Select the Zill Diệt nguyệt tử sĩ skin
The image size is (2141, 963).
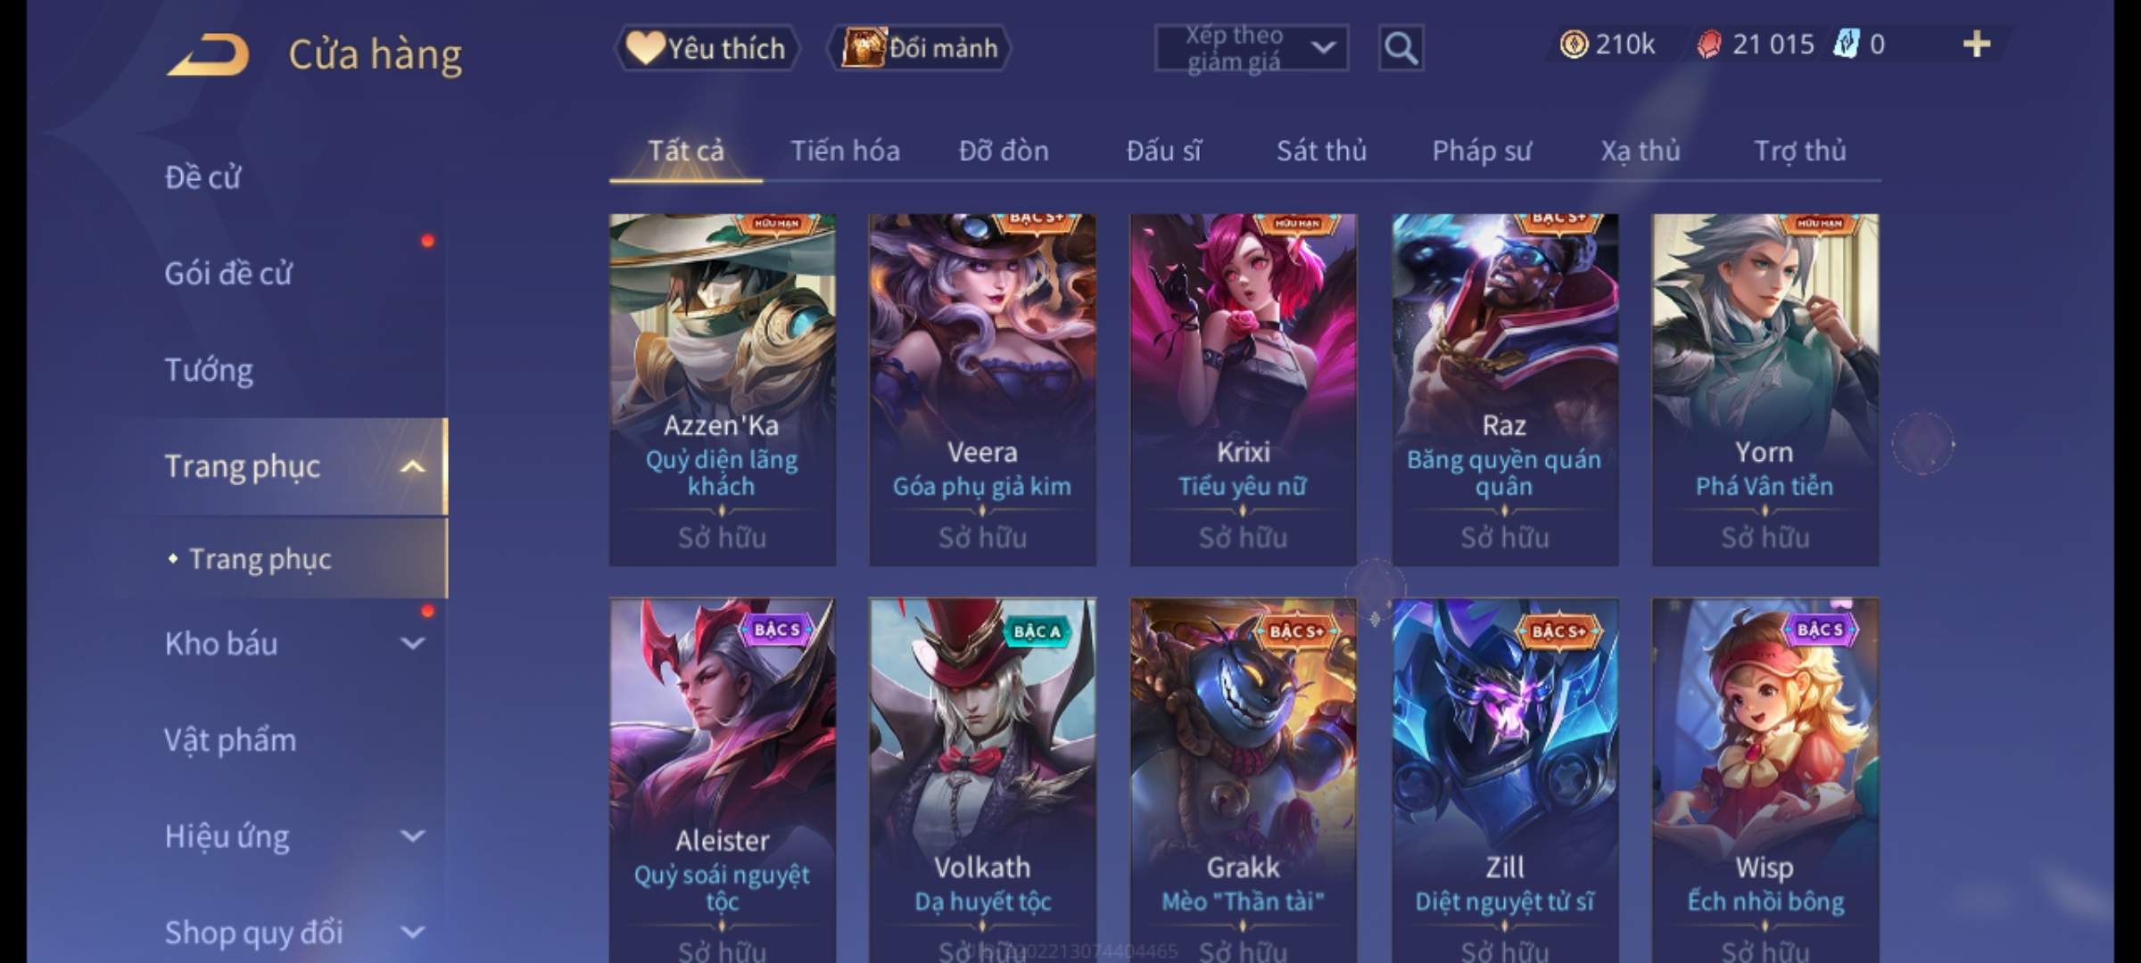[x=1505, y=780]
